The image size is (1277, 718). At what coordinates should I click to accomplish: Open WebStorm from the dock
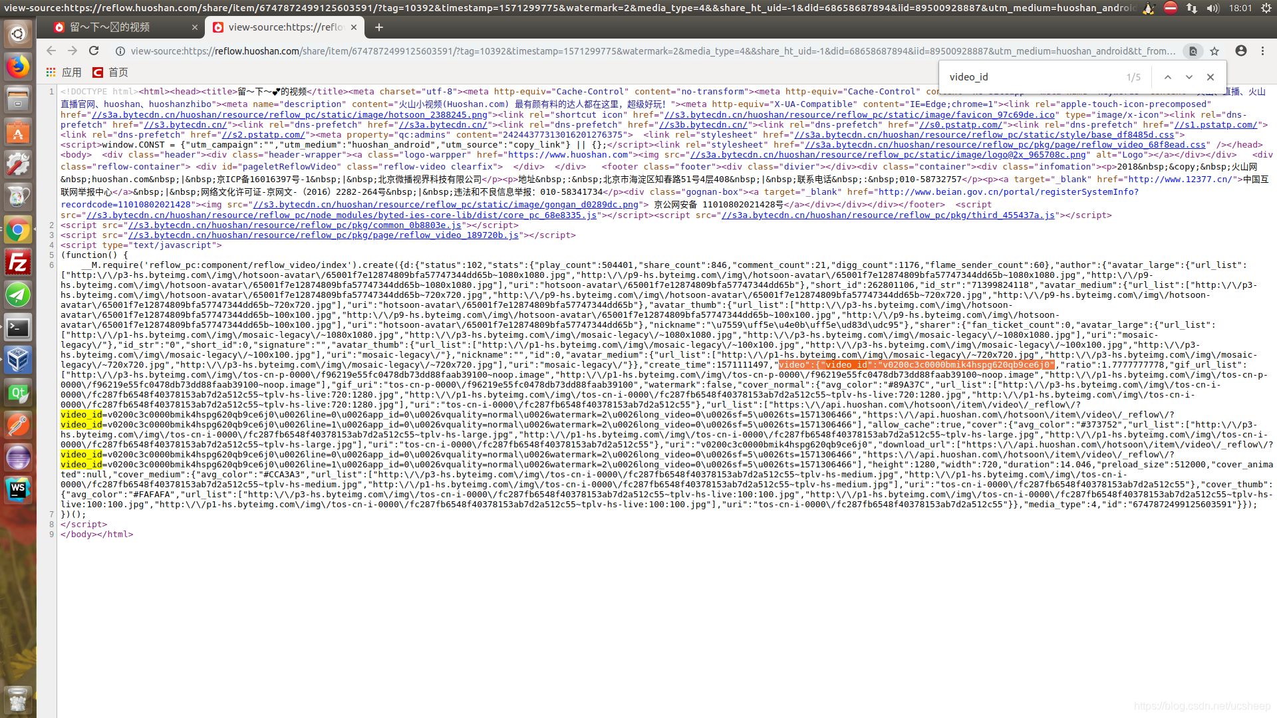(x=18, y=489)
